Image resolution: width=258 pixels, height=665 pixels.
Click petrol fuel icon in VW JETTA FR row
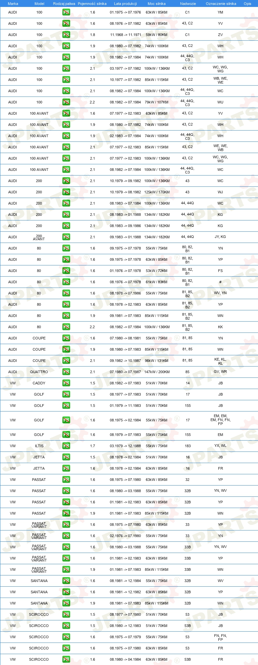coord(66,468)
